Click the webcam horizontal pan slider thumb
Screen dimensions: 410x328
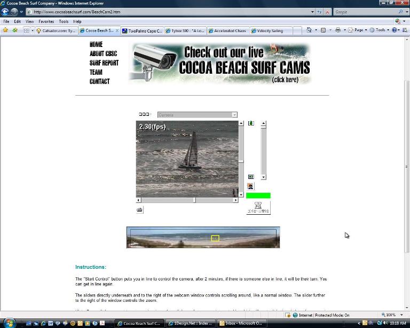click(x=194, y=200)
